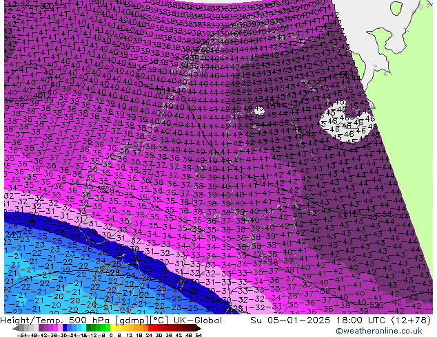Click the '(12+78)' forecast run label
Image resolution: width=437 pixels, height=337 pixels.
pos(411,320)
